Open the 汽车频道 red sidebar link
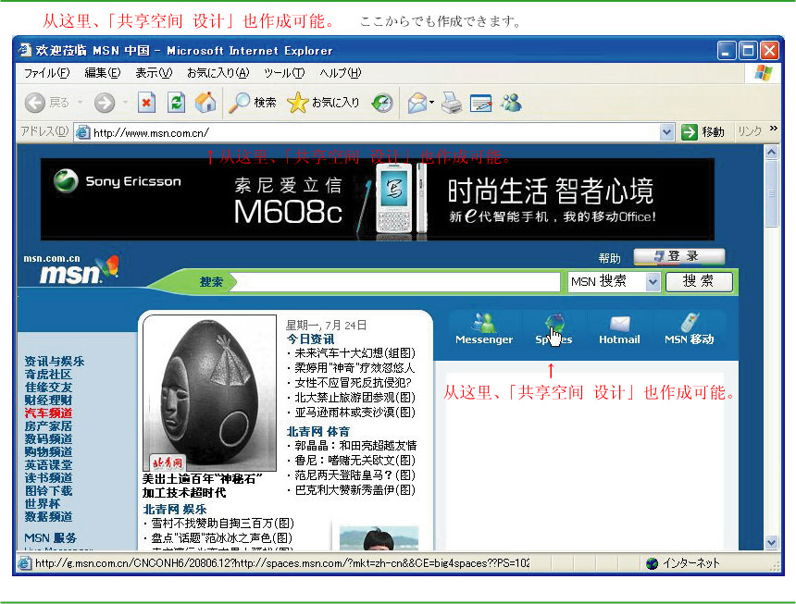Screen dimensions: 796x604 (x=48, y=413)
